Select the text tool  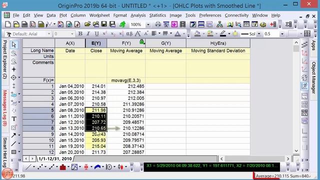14,119
